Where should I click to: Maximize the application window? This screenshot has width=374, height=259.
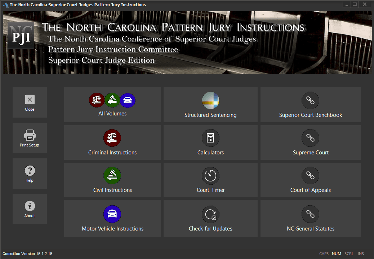click(355, 4)
